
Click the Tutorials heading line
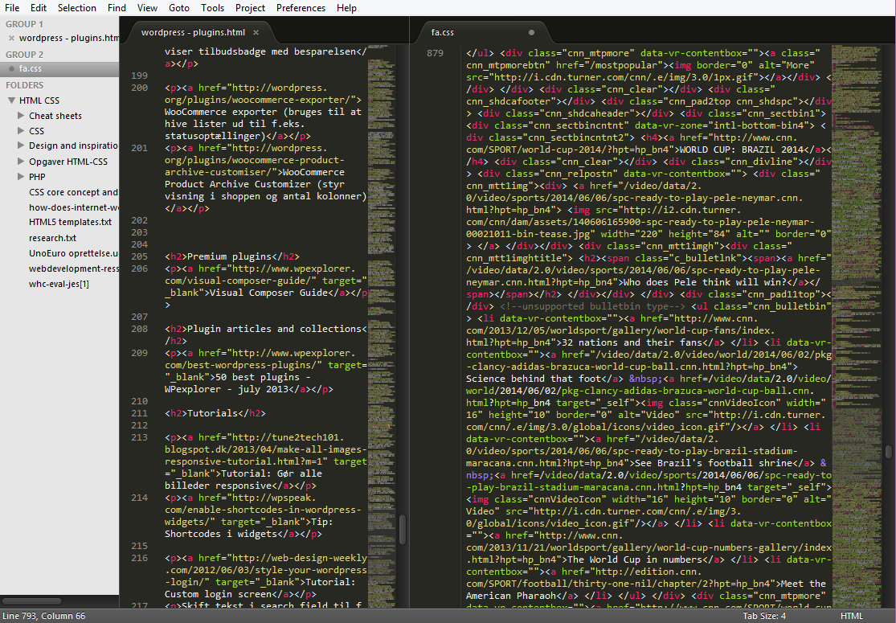(215, 413)
